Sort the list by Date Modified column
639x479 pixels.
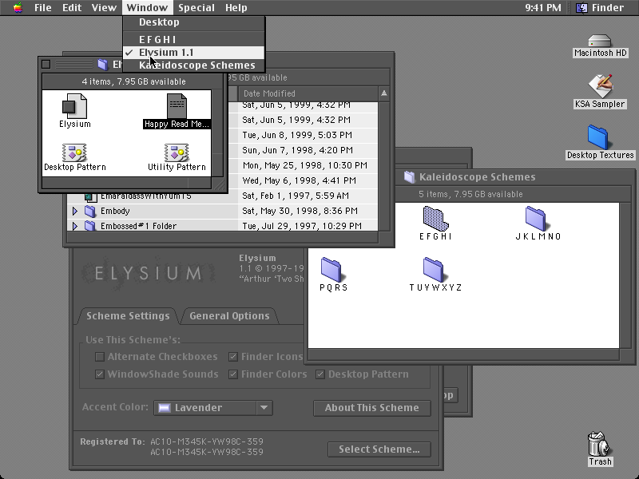tap(308, 93)
